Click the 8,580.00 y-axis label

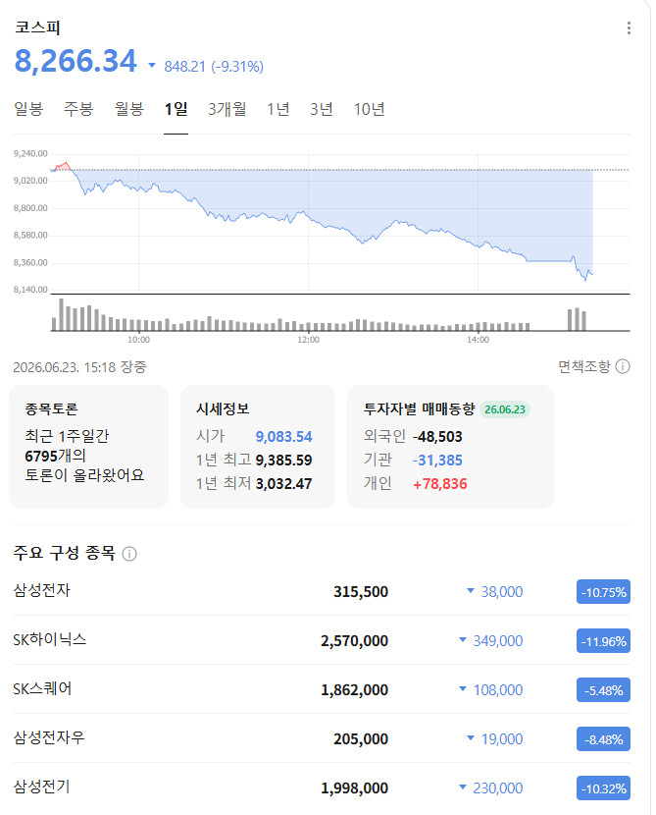[30, 235]
